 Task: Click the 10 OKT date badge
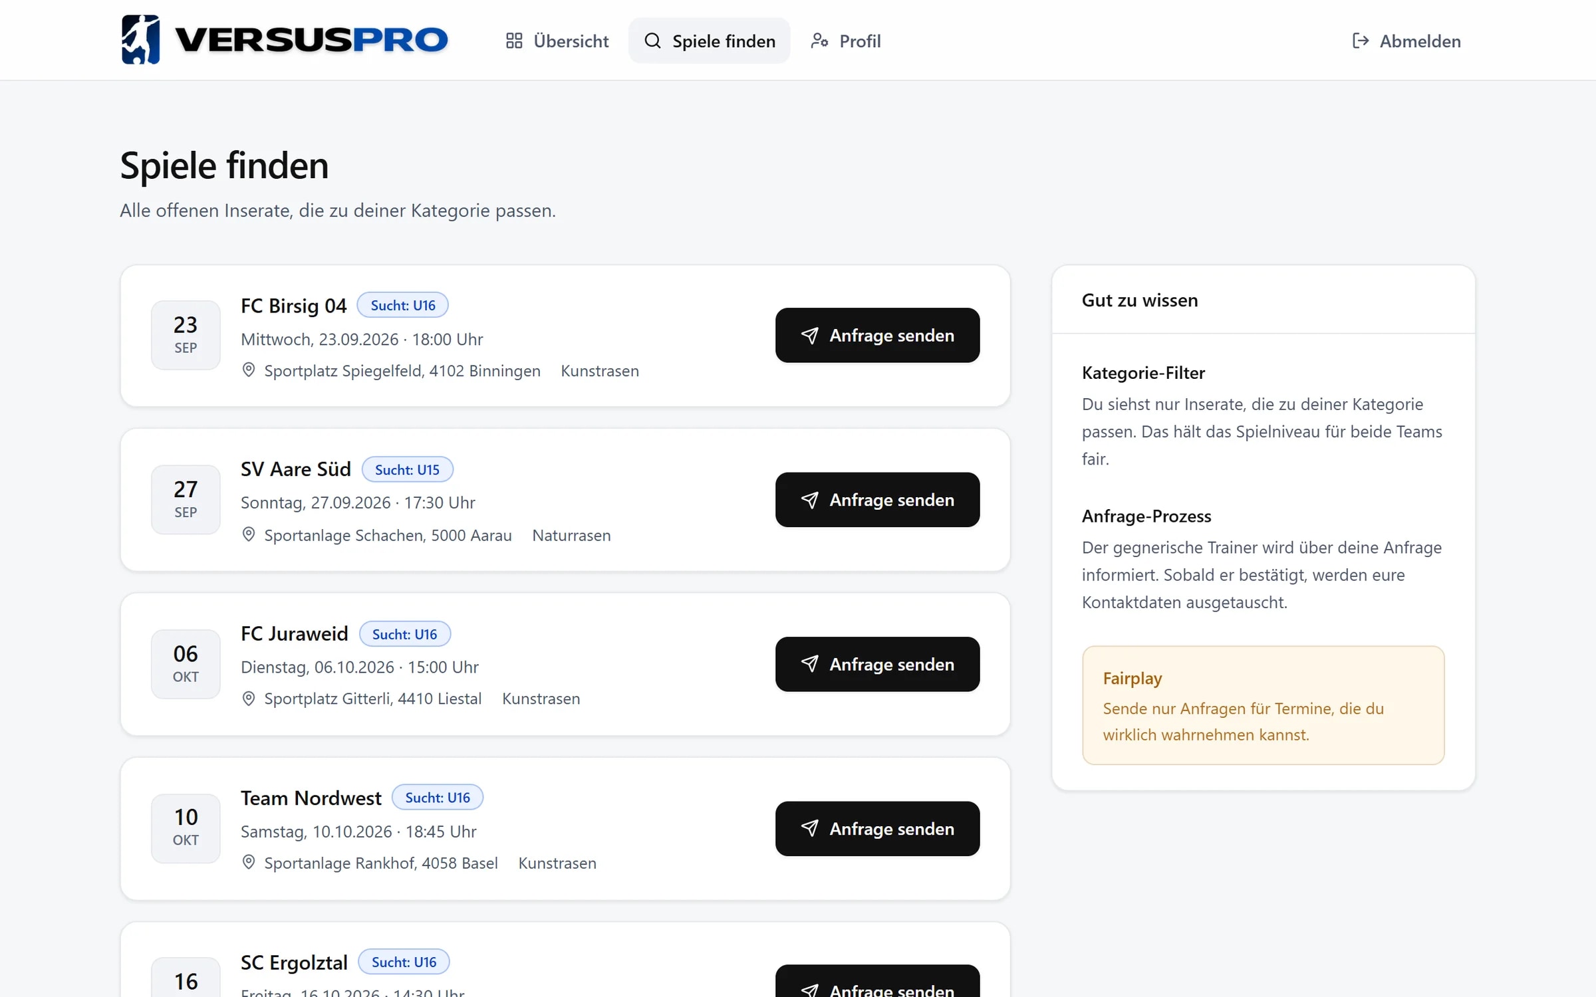click(186, 828)
